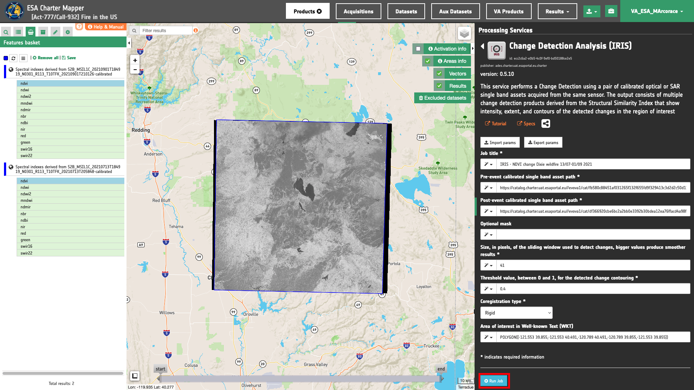Open the VA_ESA_MArcorace user menu
This screenshot has height=390, width=694.
(657, 11)
